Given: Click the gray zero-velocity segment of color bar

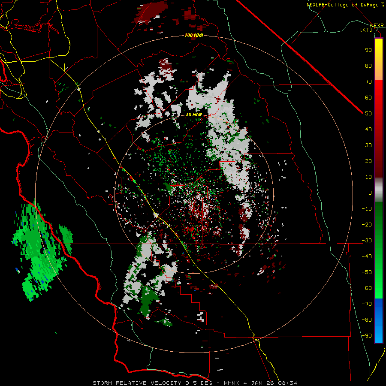Looking at the screenshot, I should pyautogui.click(x=379, y=190).
